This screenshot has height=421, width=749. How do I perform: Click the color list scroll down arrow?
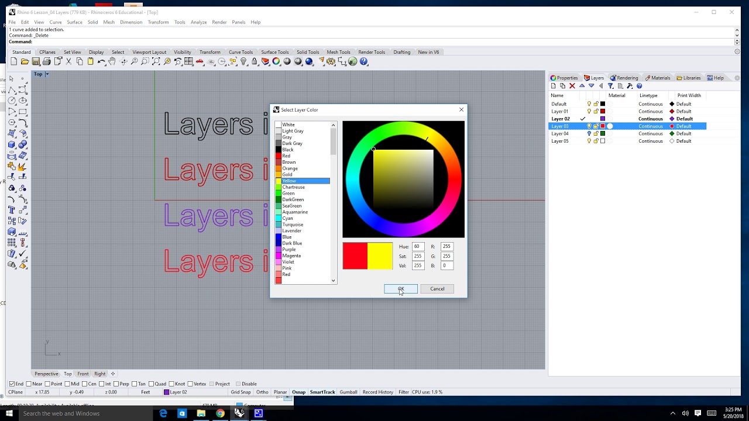334,281
